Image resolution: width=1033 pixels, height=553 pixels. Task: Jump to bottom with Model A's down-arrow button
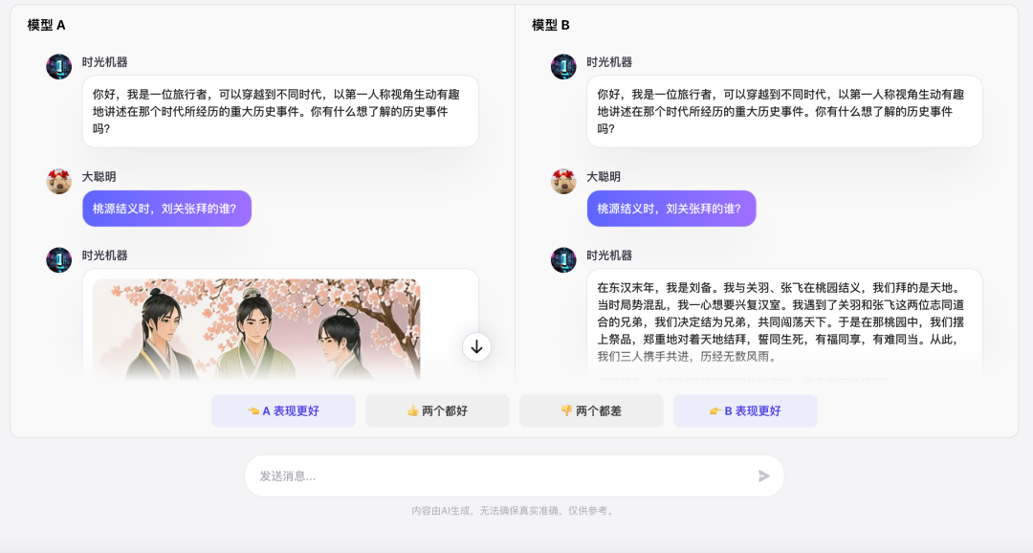(x=476, y=346)
